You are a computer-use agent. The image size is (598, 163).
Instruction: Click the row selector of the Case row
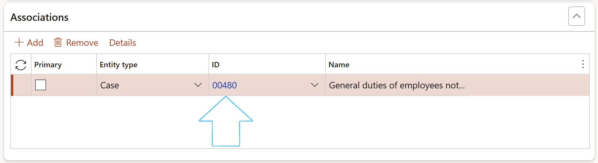tap(22, 85)
